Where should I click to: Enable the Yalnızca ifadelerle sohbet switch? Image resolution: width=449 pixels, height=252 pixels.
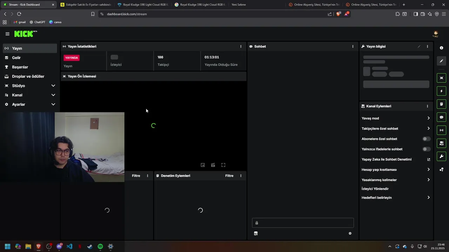426,149
